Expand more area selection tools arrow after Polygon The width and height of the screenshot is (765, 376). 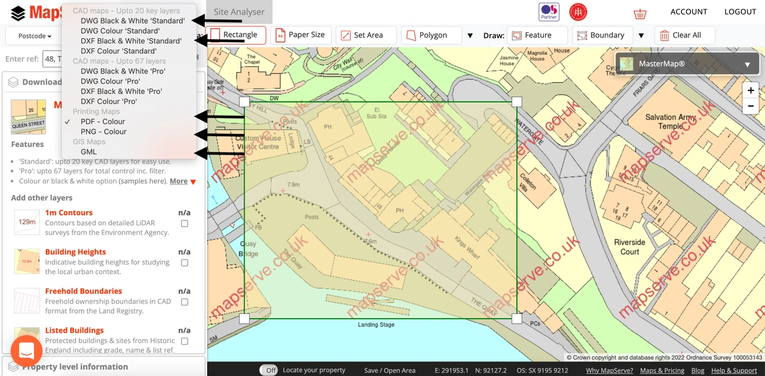(470, 36)
